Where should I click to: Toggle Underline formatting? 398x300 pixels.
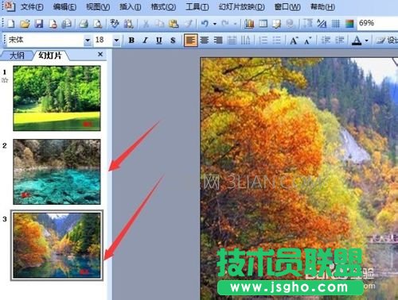(x=159, y=40)
